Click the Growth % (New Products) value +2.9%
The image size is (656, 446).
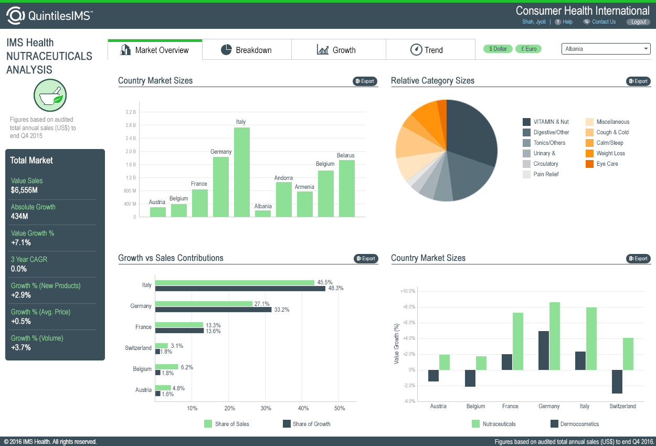coord(21,295)
